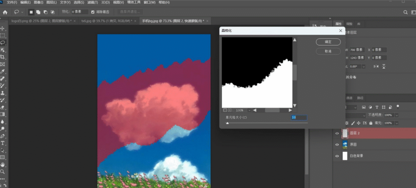
Task: Select the Hand tool
Action: (x=2, y=164)
